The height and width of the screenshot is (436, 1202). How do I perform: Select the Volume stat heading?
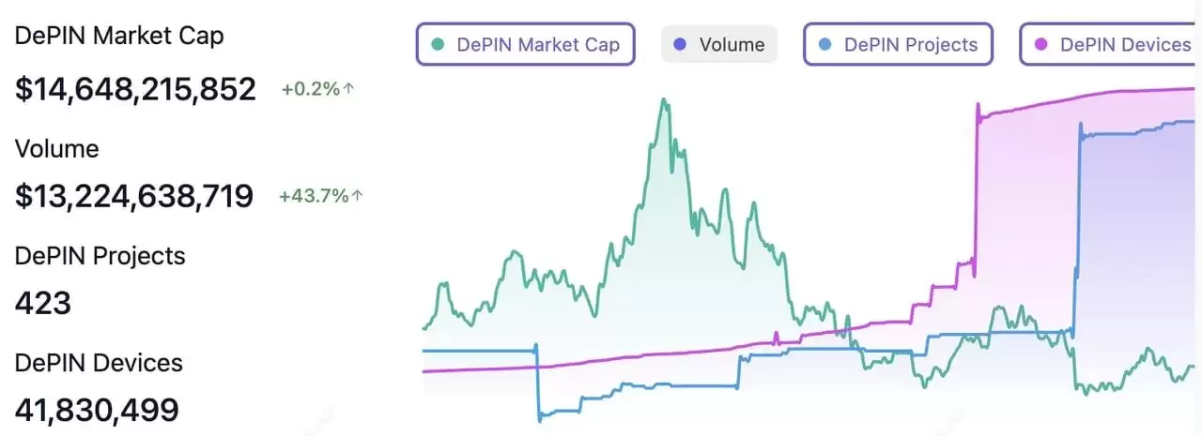coord(56,148)
